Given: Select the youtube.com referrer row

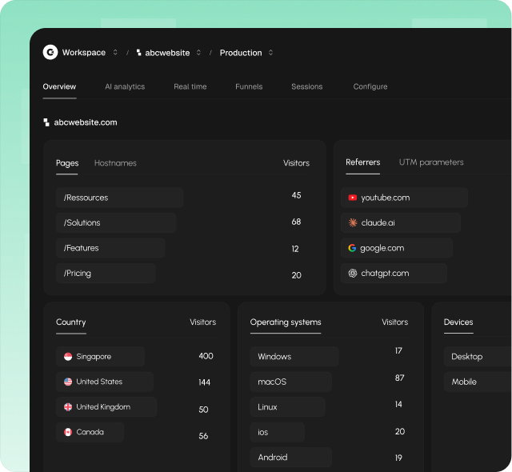Looking at the screenshot, I should click(x=404, y=198).
